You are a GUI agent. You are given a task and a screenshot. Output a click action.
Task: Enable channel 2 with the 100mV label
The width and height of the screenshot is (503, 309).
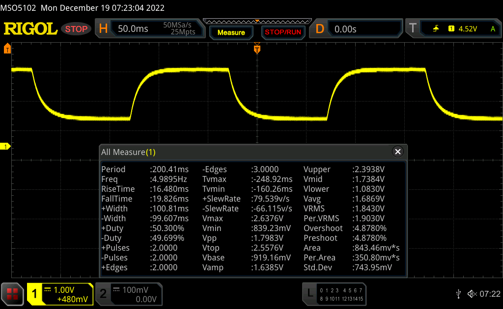(x=128, y=294)
